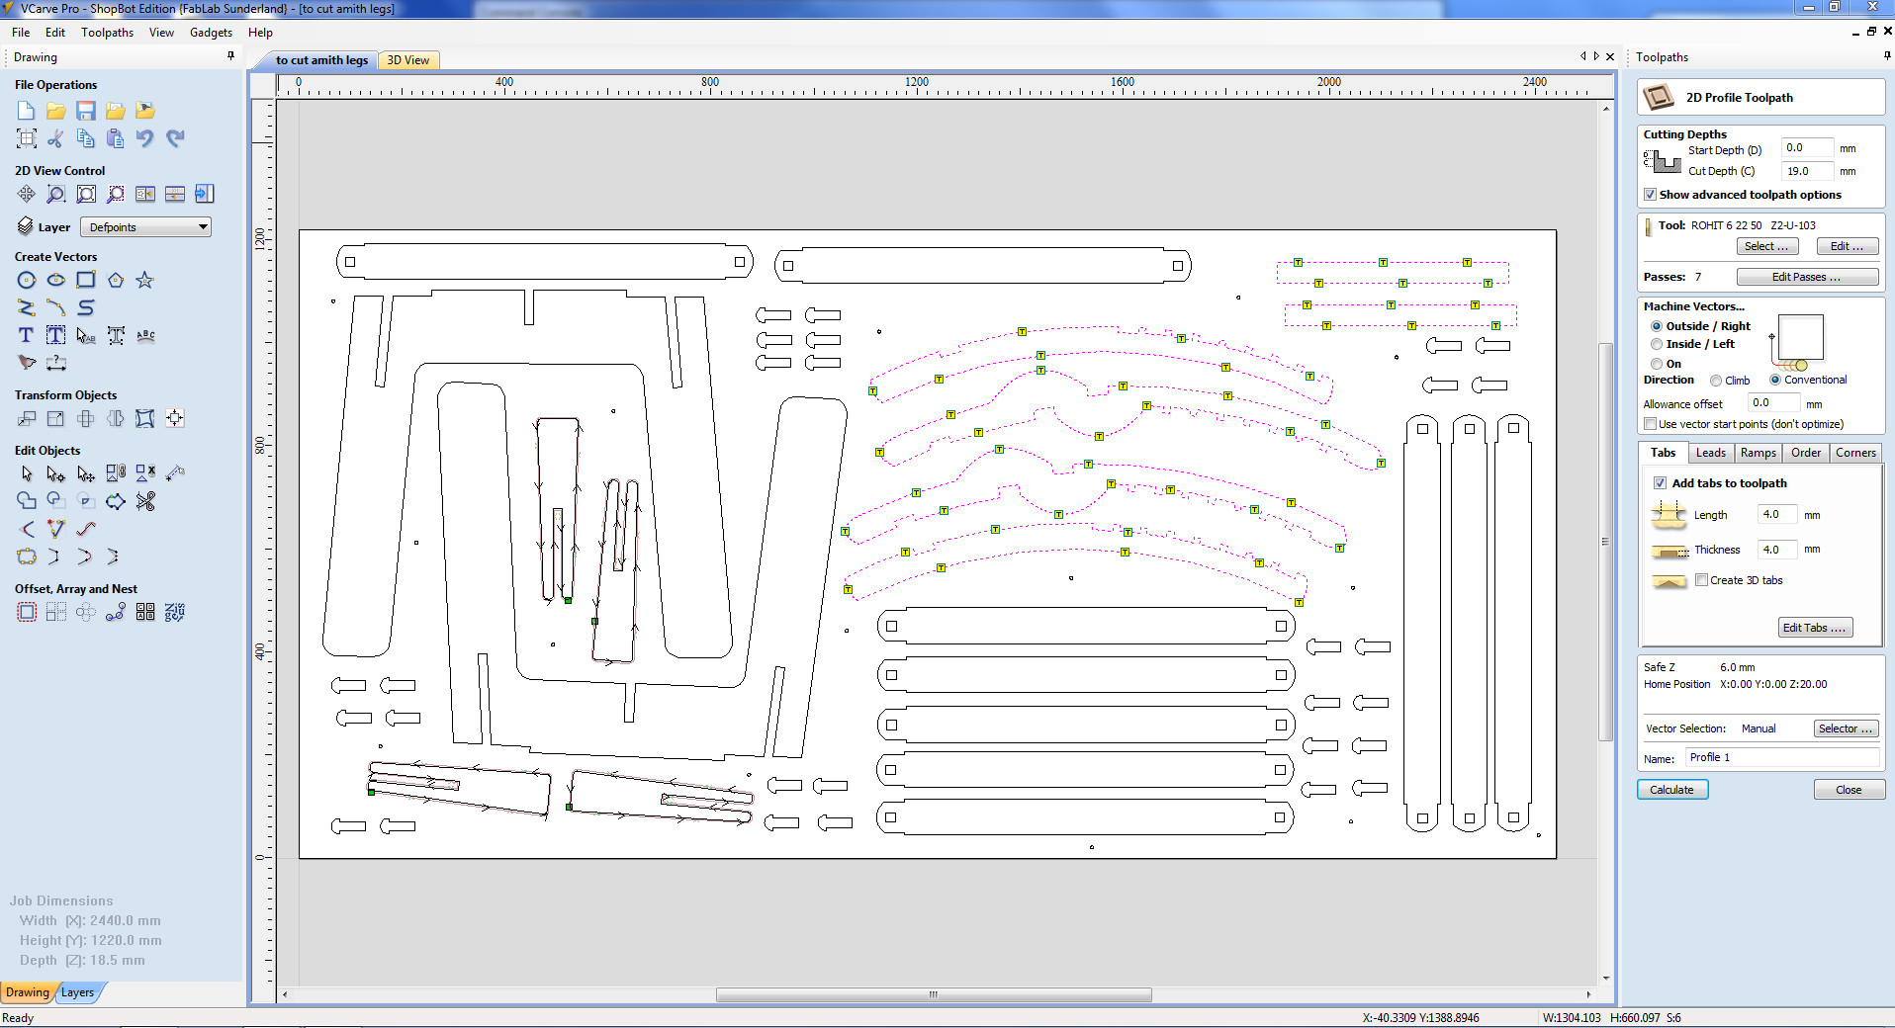Click the Cut Depth input field
This screenshot has height=1028, width=1895.
pos(1806,171)
